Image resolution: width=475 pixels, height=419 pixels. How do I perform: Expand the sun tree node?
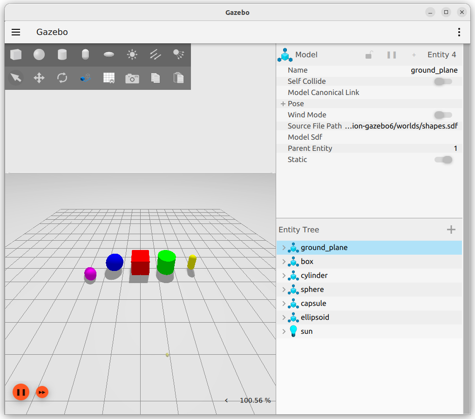coord(284,331)
